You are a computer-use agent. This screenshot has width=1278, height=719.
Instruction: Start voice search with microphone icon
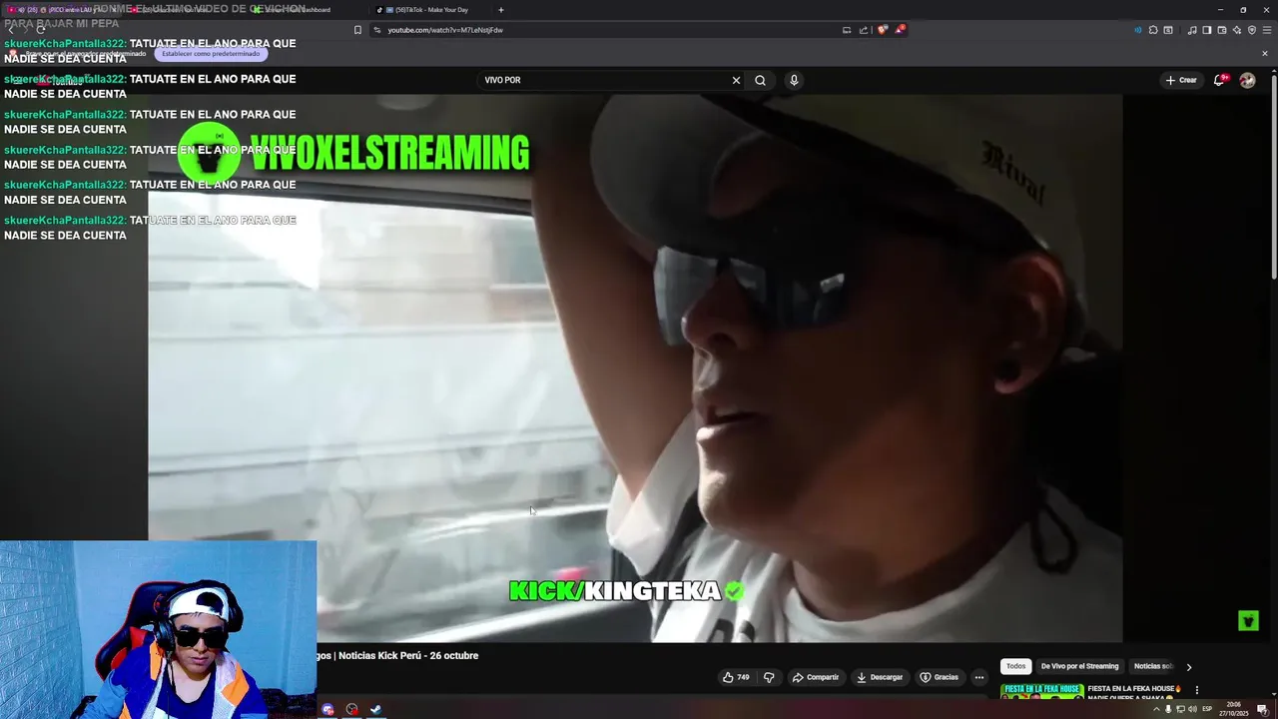pos(794,80)
